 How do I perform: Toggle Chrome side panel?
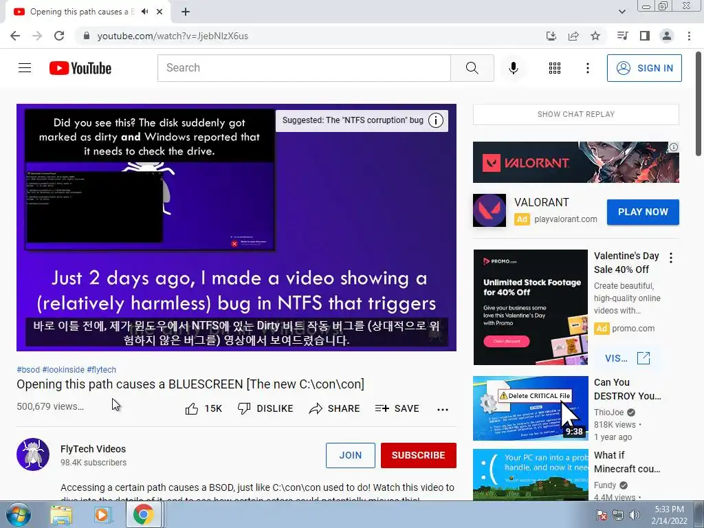(645, 36)
